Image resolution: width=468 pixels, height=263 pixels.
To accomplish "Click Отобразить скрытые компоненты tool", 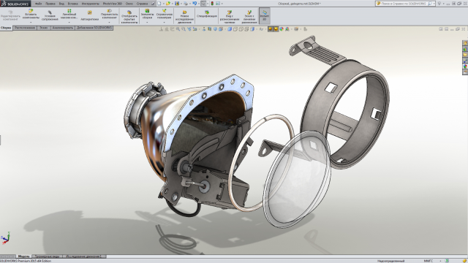I will [129, 17].
